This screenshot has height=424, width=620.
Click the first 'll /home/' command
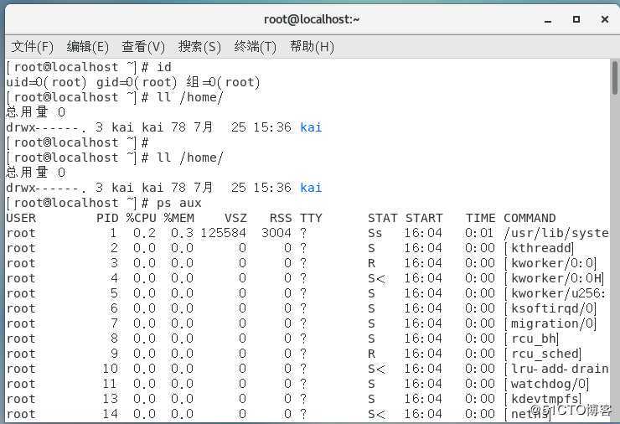click(x=190, y=97)
